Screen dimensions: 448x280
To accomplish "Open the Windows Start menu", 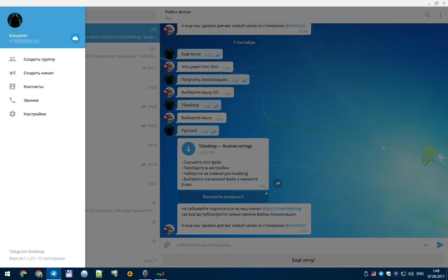I will point(7,274).
